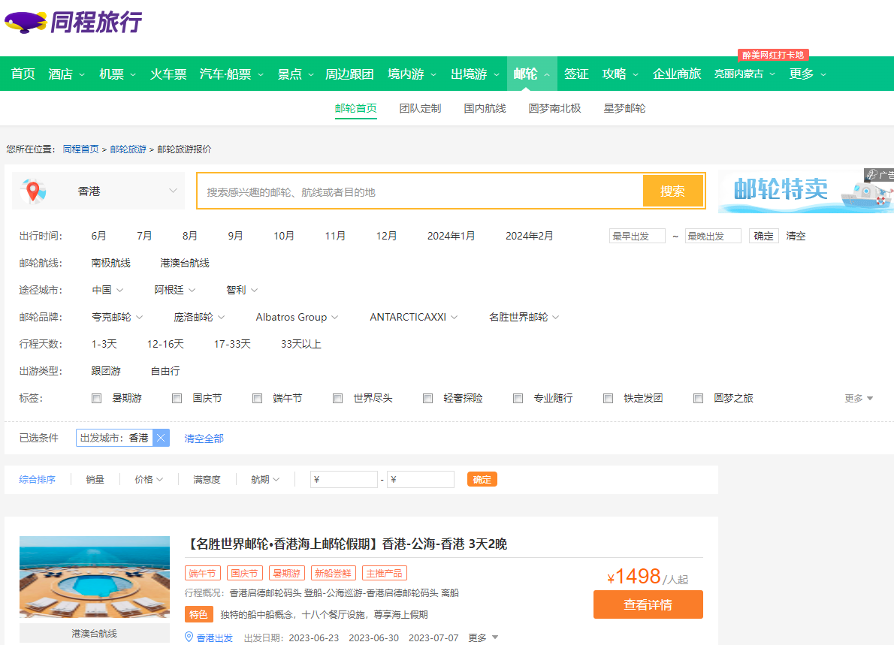Click the 清空全部 link
The height and width of the screenshot is (645, 894).
[x=204, y=439]
